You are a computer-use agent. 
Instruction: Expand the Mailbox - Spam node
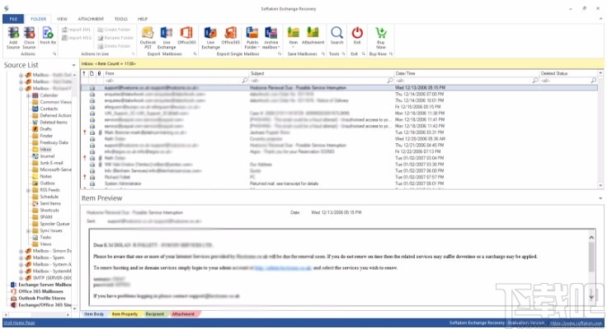pos(21,257)
